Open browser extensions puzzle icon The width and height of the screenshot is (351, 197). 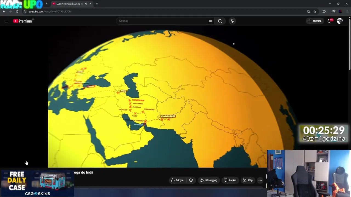(x=324, y=11)
